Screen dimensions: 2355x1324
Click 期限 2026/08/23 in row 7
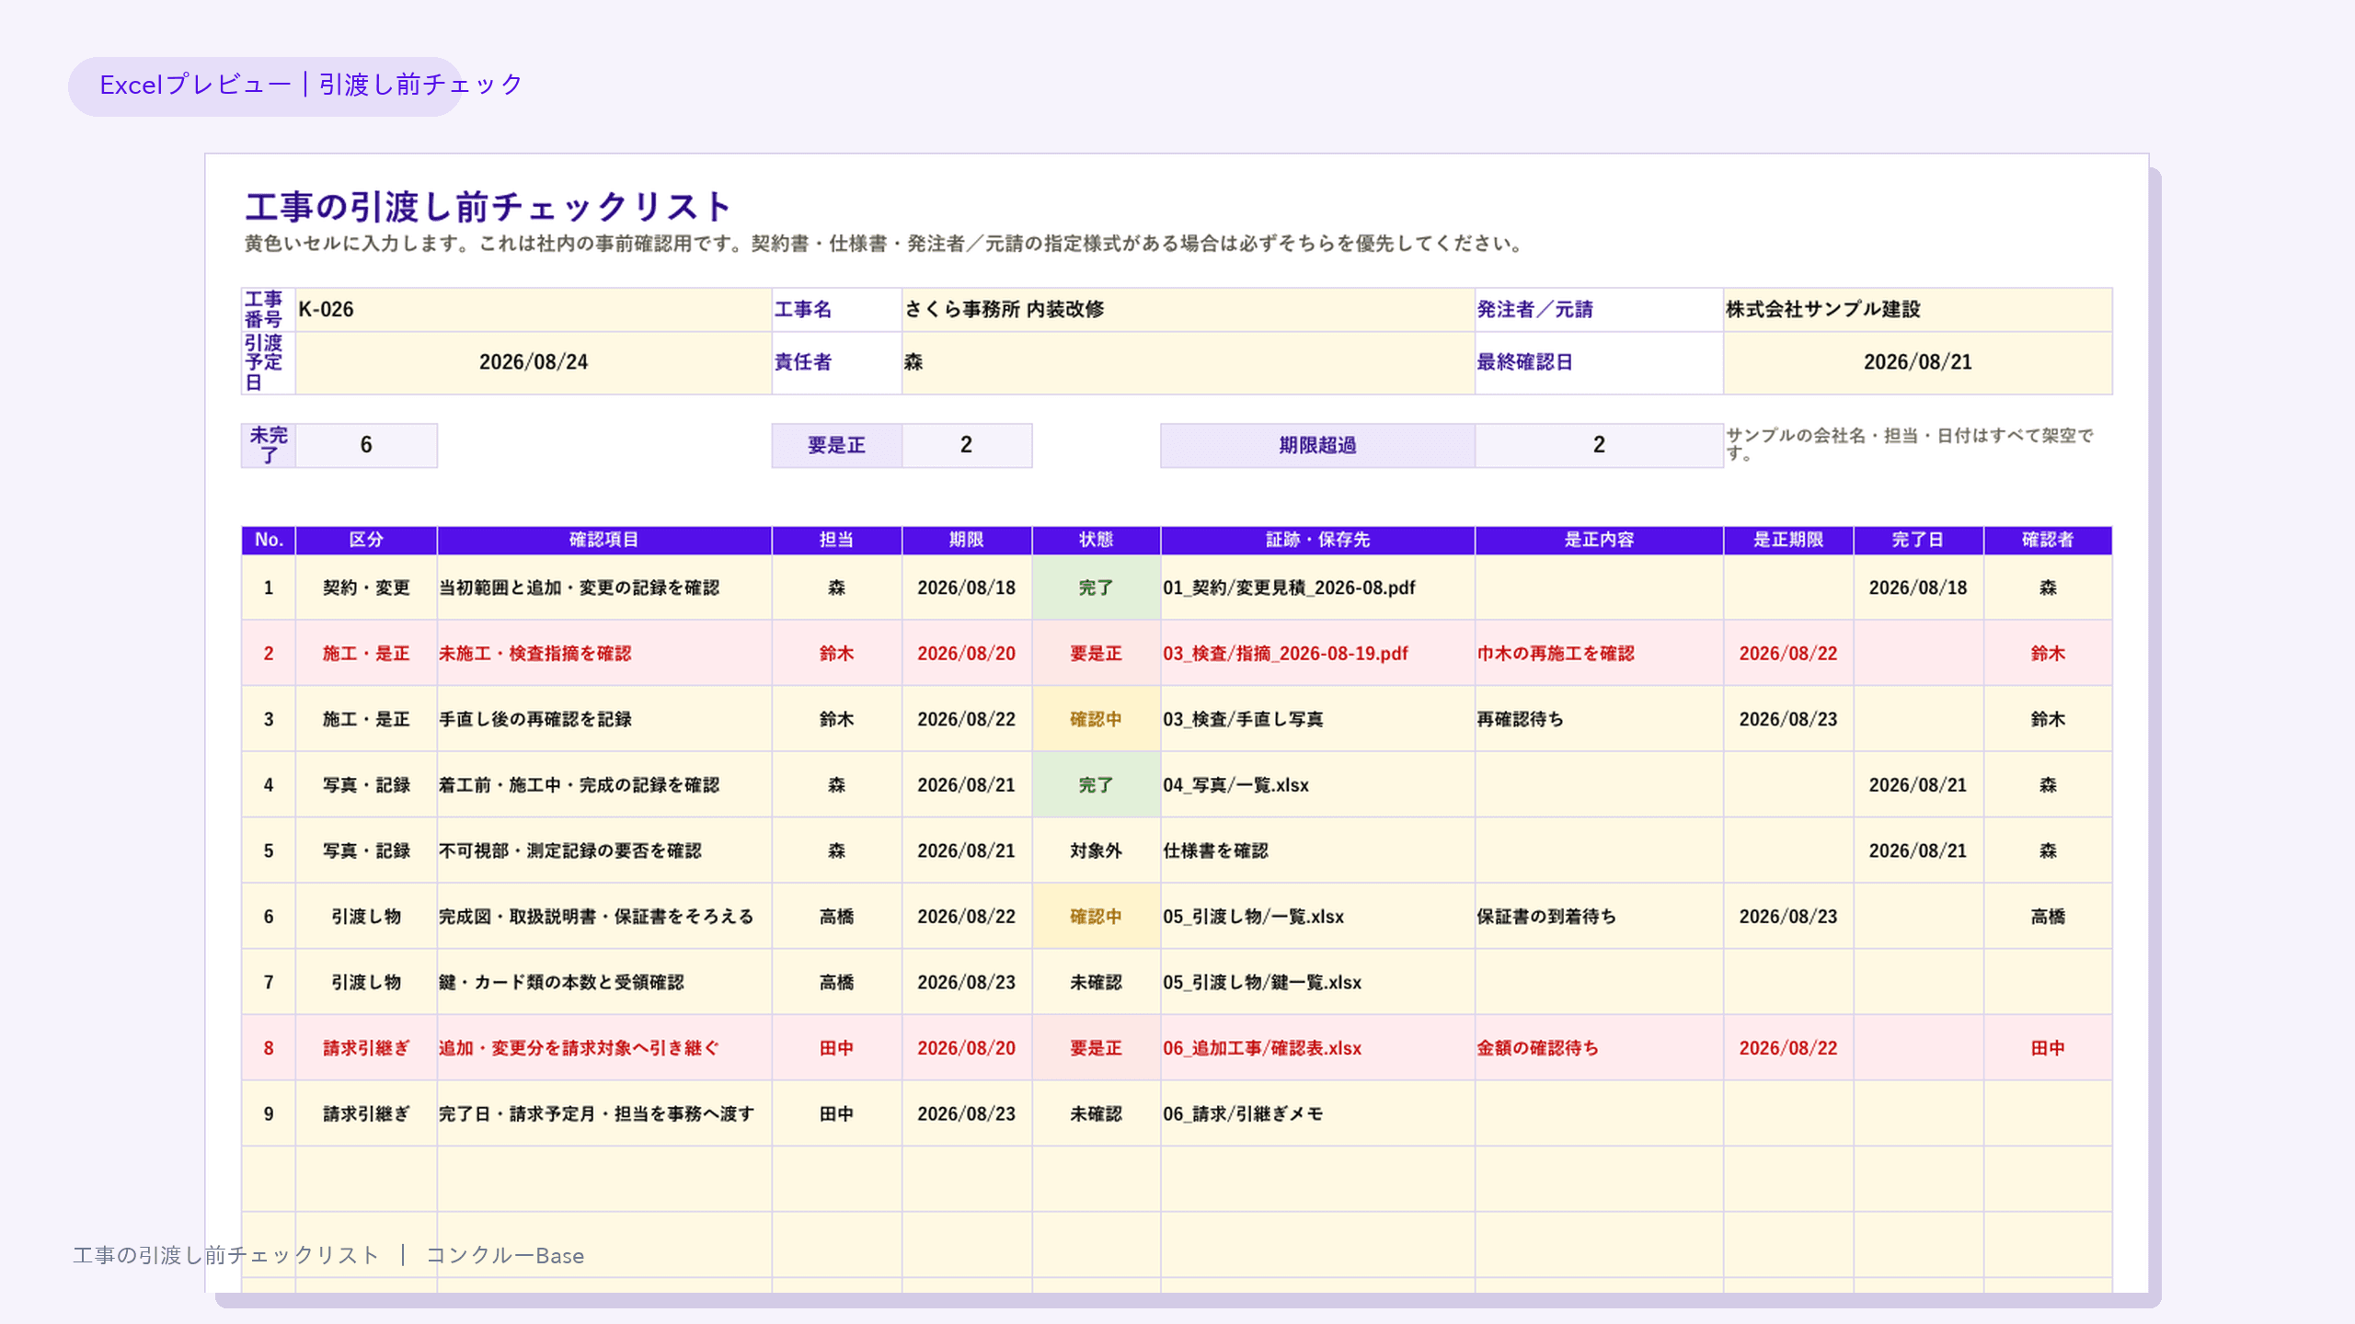tap(966, 982)
